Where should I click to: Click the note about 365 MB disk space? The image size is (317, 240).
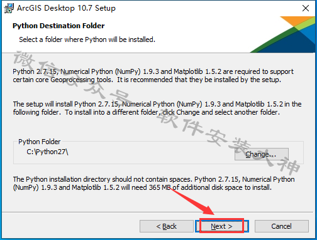pos(153,184)
